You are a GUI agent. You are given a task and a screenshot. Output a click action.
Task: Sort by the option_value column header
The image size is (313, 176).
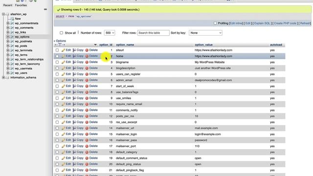pos(203,44)
